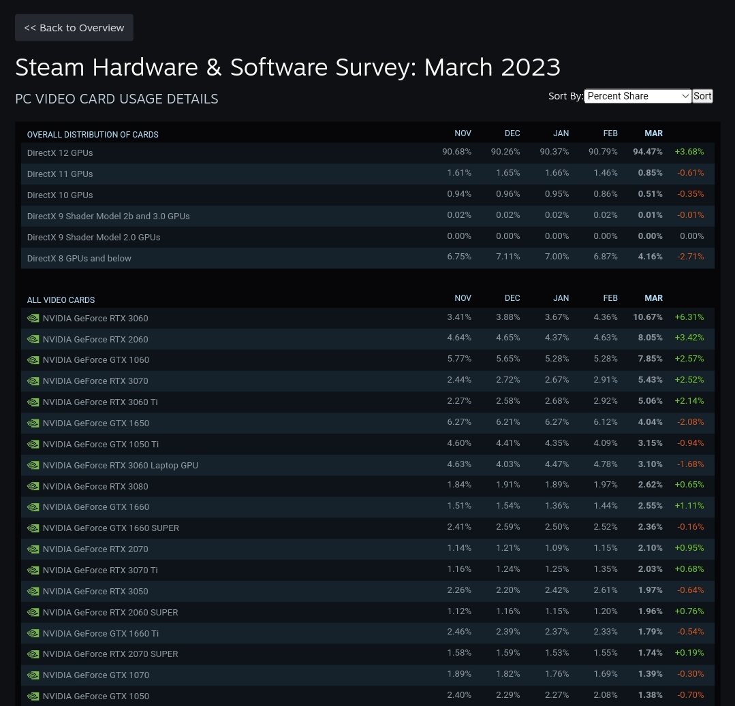This screenshot has width=735, height=706.
Task: Click NVIDIA icon beside GeForce RTX 3050
Action: [33, 591]
